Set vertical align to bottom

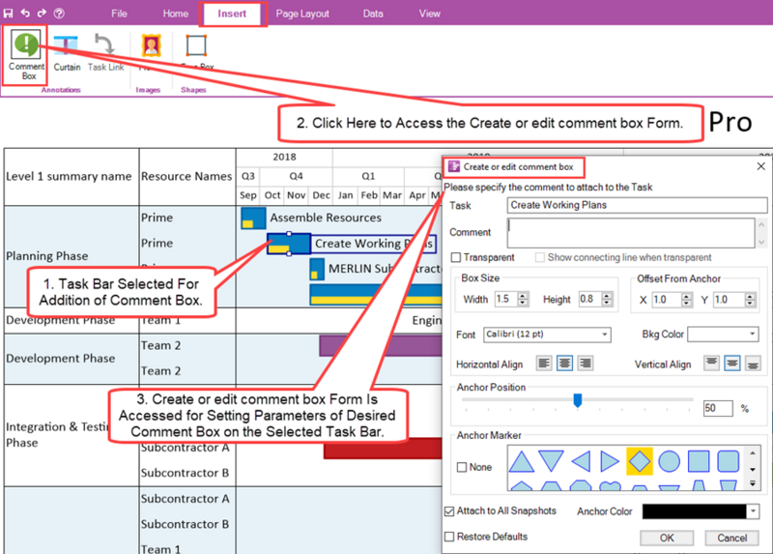(753, 364)
